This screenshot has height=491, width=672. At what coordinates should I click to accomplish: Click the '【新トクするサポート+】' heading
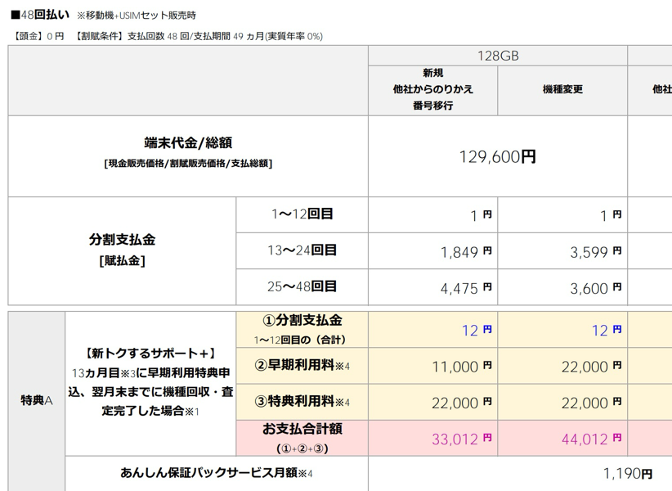[150, 354]
